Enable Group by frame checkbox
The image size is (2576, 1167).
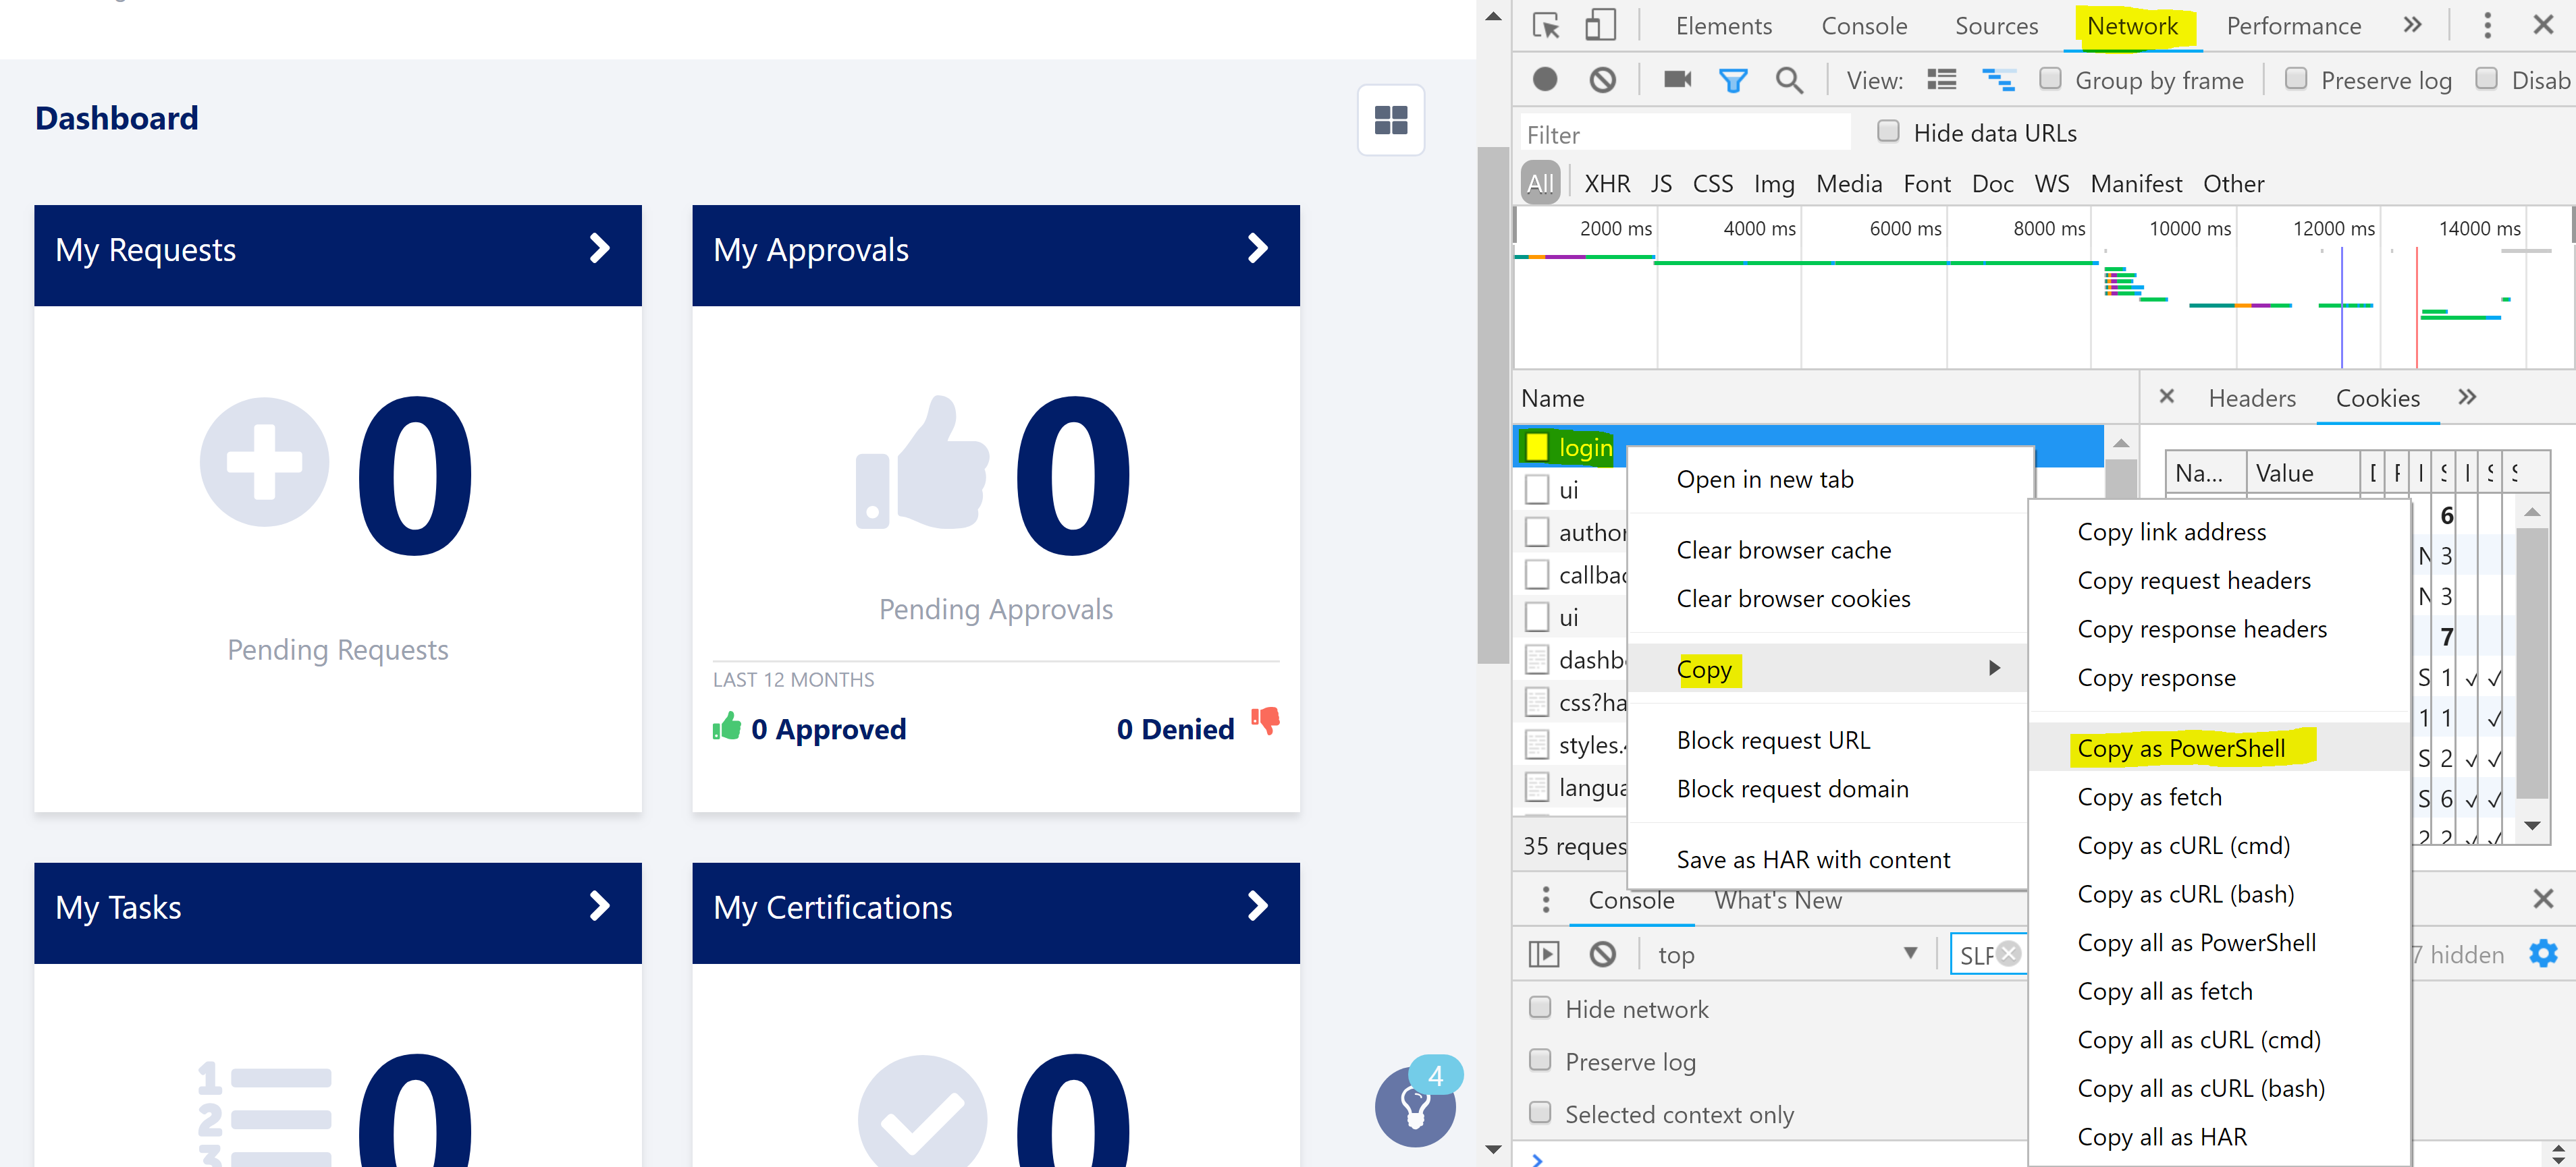[2050, 79]
